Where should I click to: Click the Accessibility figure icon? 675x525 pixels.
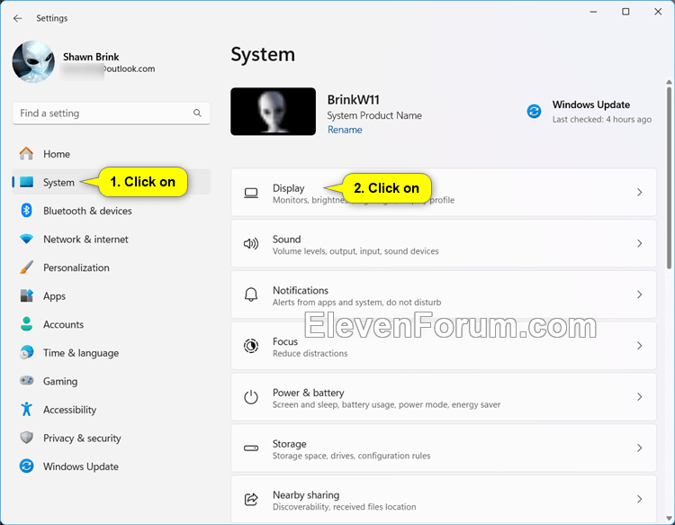point(26,409)
